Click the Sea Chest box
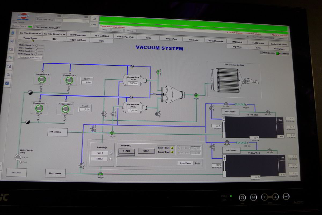The image size is (322, 215). coord(17,172)
